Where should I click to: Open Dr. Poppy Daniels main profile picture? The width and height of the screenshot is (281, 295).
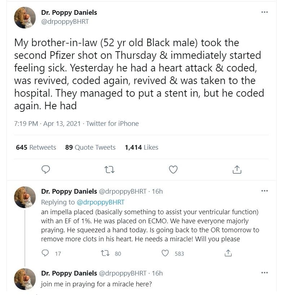[25, 18]
